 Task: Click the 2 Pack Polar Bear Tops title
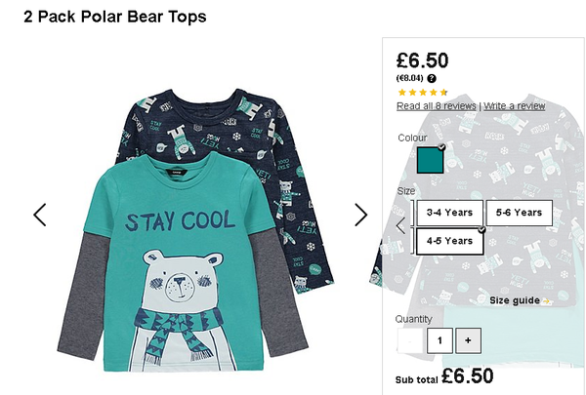tap(114, 17)
